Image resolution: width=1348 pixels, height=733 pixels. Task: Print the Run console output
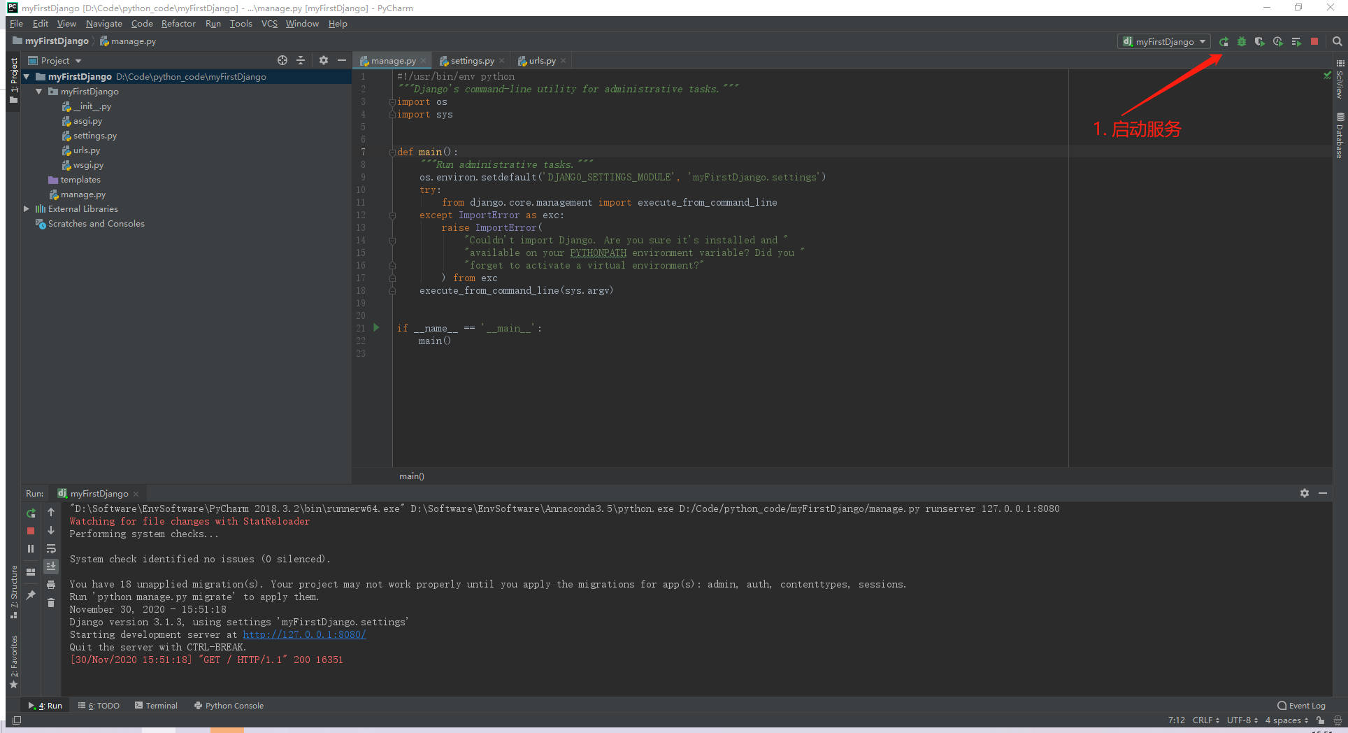pos(51,585)
